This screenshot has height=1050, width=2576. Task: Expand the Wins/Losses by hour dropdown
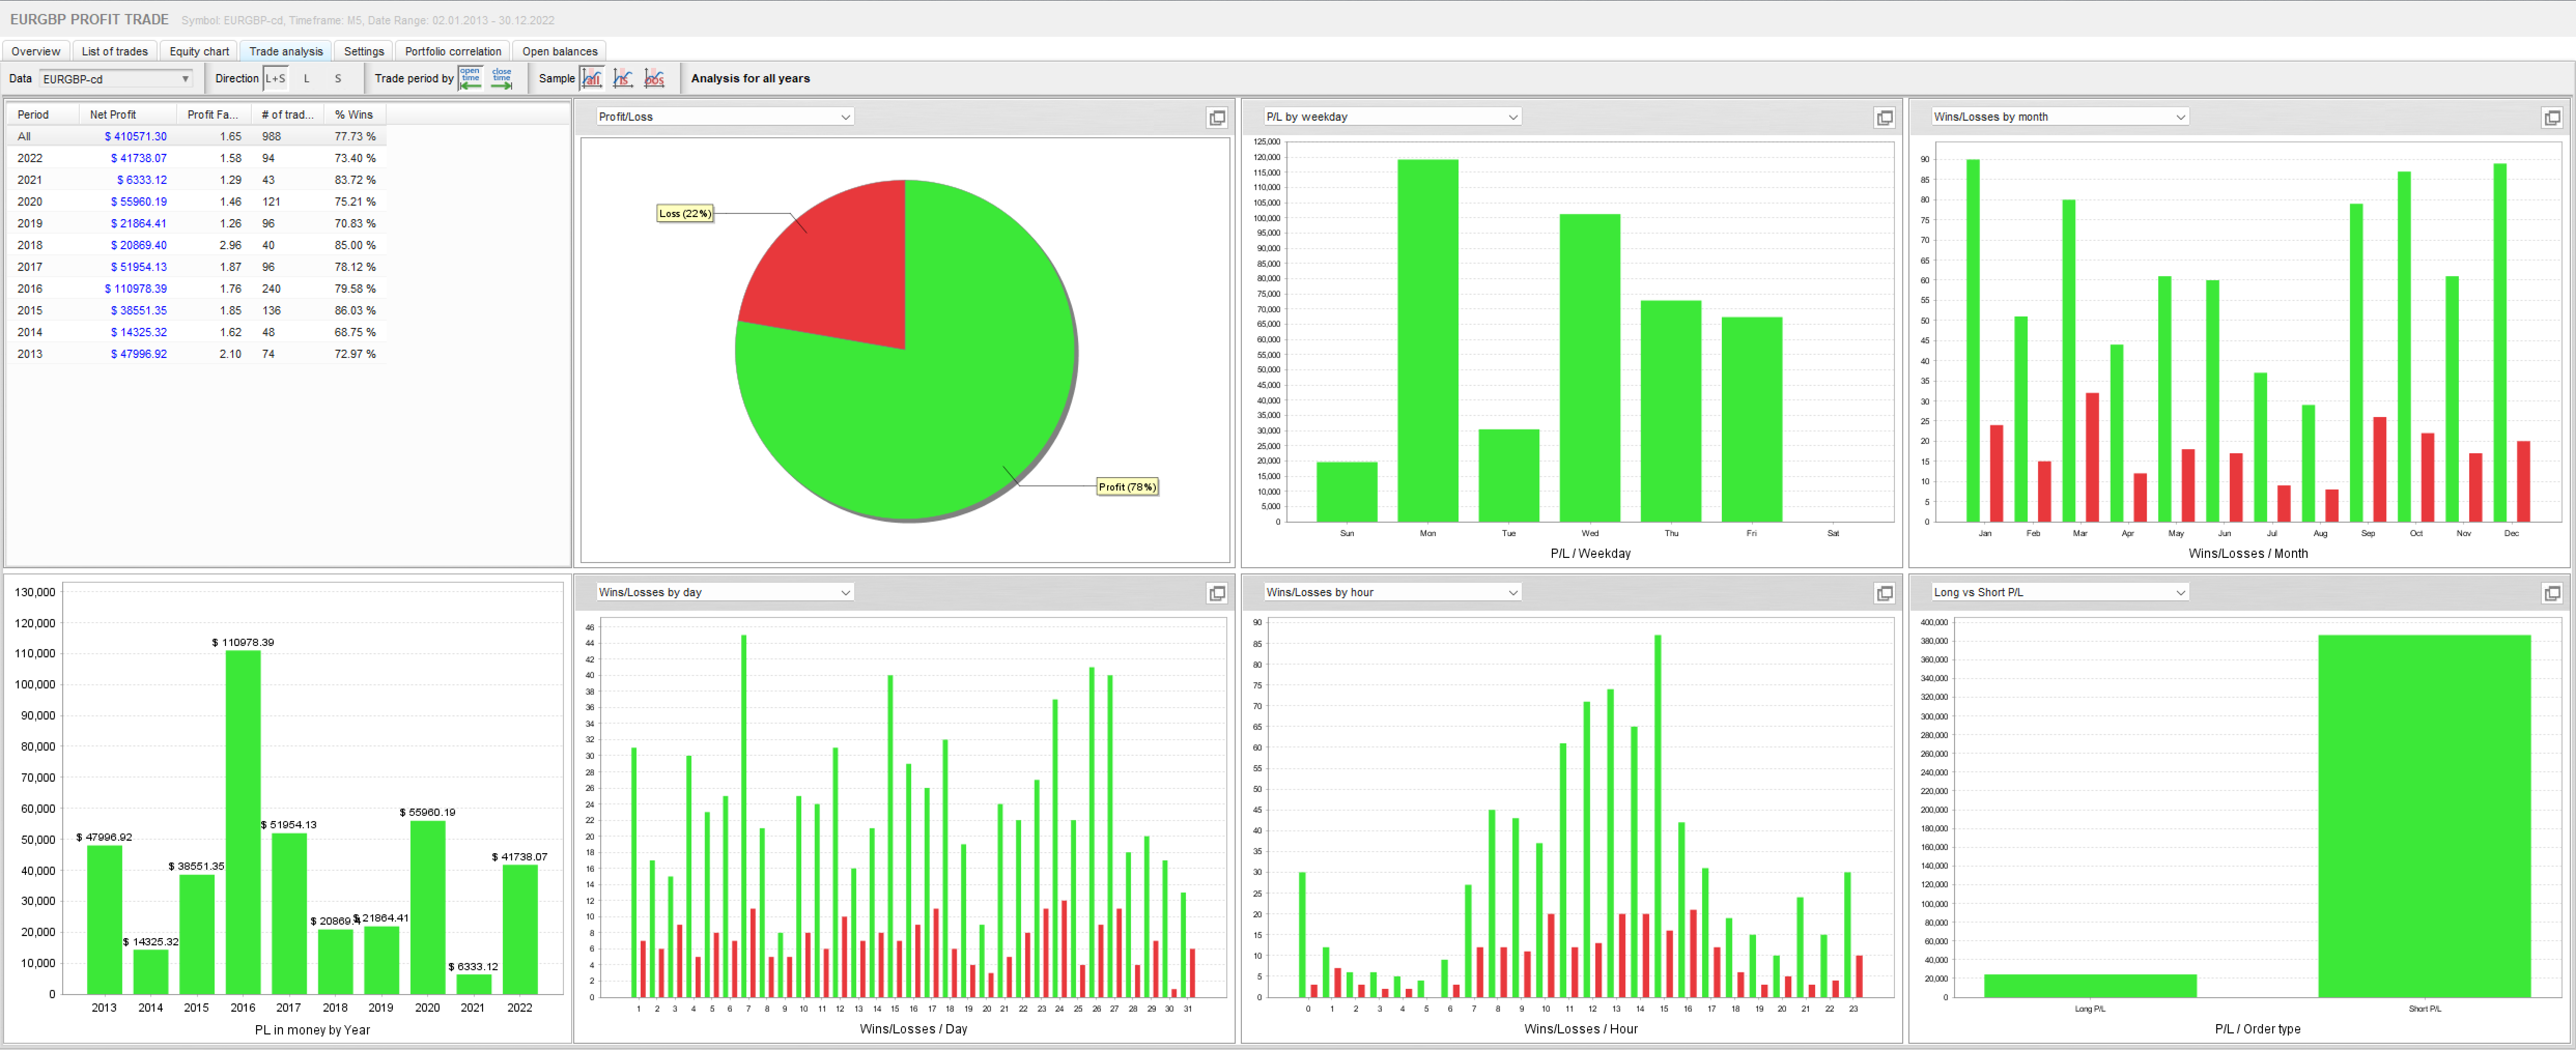click(1513, 593)
